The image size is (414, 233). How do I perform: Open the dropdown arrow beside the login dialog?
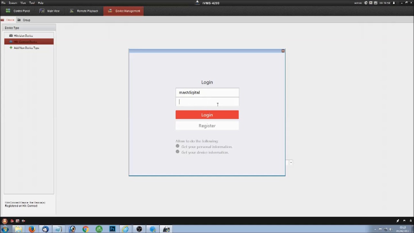pos(291,162)
